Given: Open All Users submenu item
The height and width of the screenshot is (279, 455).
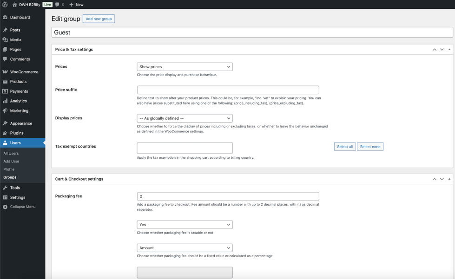Looking at the screenshot, I should pyautogui.click(x=11, y=153).
